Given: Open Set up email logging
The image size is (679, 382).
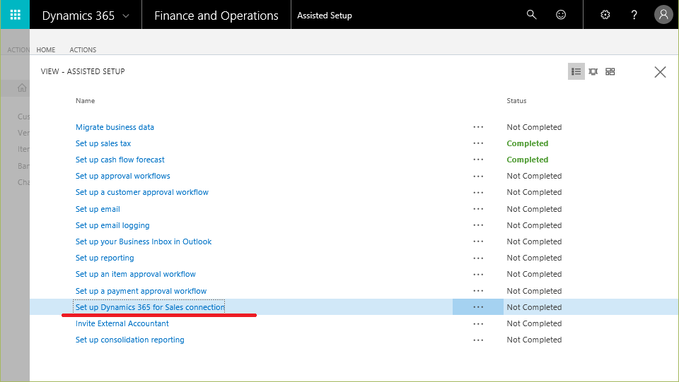Looking at the screenshot, I should (x=112, y=225).
